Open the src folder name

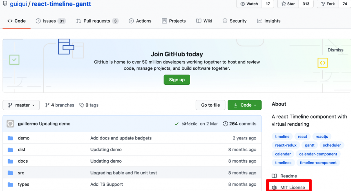21,173
